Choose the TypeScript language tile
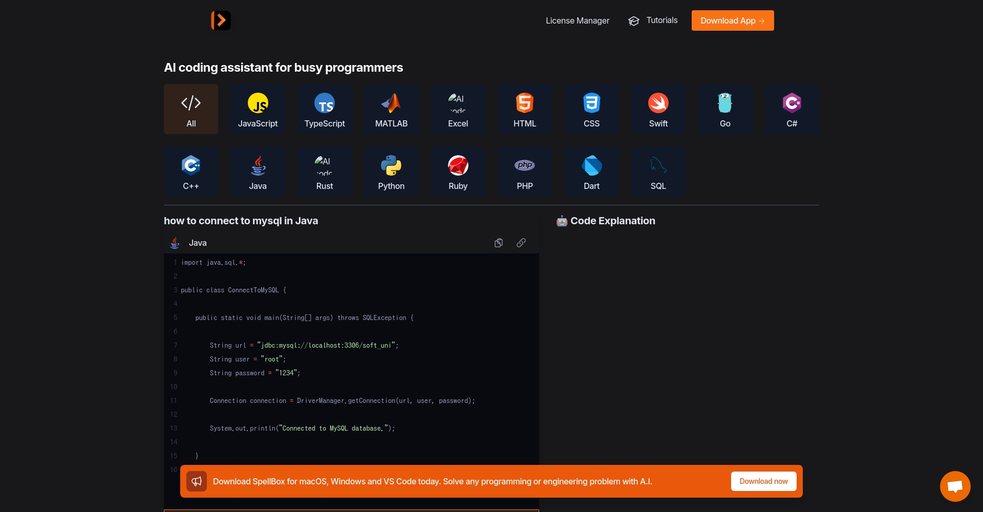 [x=325, y=110]
